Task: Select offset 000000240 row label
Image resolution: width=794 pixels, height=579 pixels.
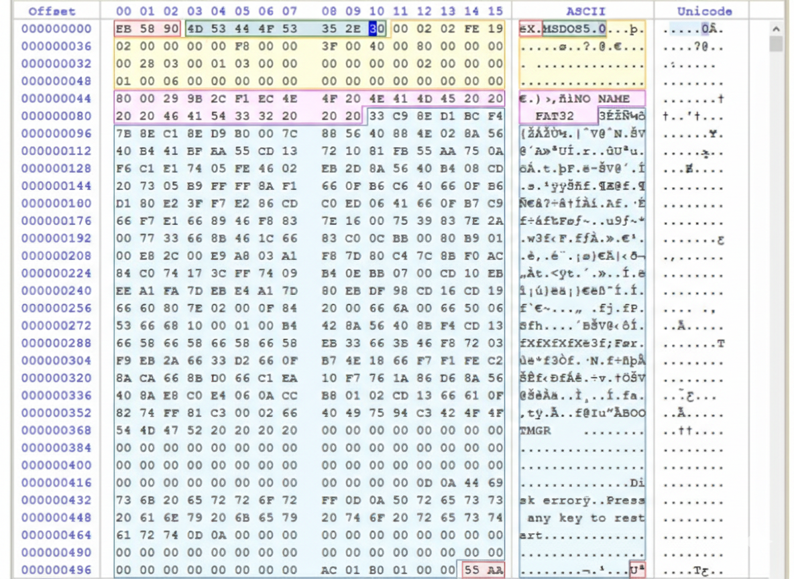Action: [56, 291]
